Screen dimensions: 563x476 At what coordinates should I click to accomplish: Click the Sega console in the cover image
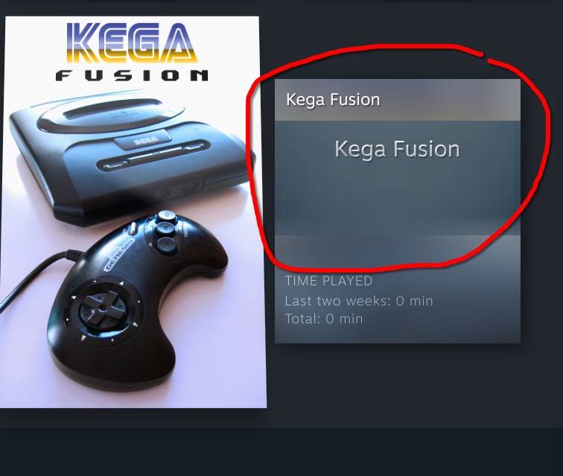pos(131,158)
